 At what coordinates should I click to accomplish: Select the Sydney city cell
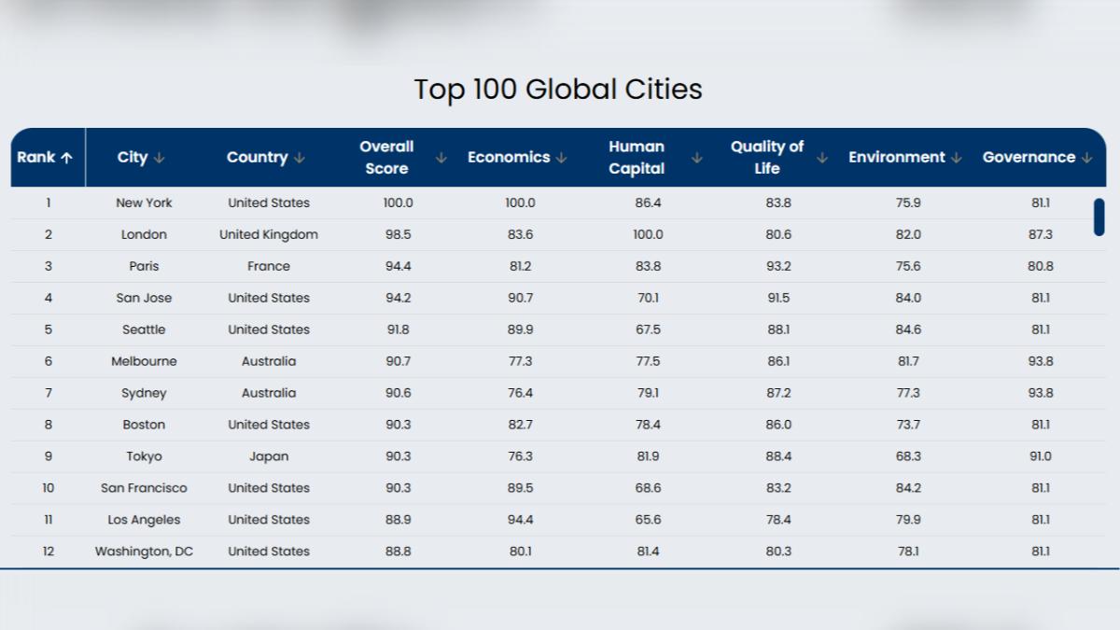[x=144, y=393]
